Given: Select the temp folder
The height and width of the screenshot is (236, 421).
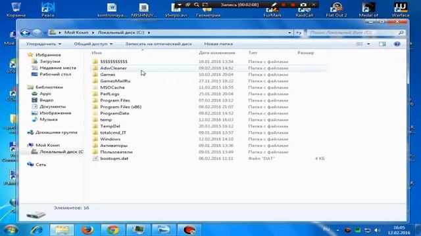Looking at the screenshot, I should pyautogui.click(x=106, y=119).
